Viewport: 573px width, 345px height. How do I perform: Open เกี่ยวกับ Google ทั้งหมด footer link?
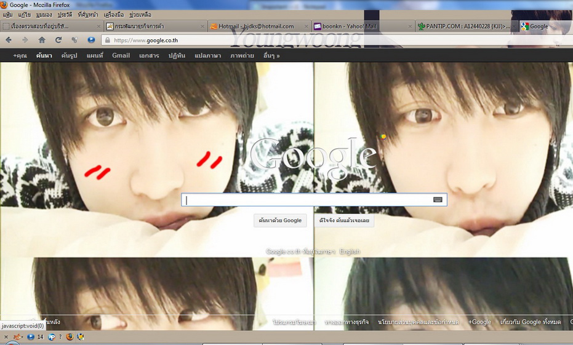click(531, 322)
